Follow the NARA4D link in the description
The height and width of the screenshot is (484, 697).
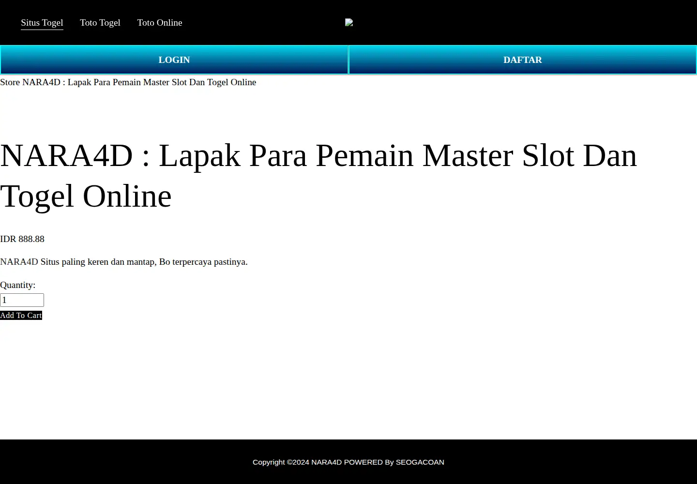[19, 262]
